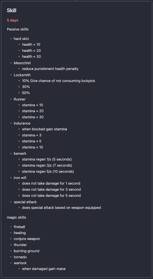Screen dimensions: 153x279
Task: Select the red "5 days" label
Action: [x=13, y=20]
